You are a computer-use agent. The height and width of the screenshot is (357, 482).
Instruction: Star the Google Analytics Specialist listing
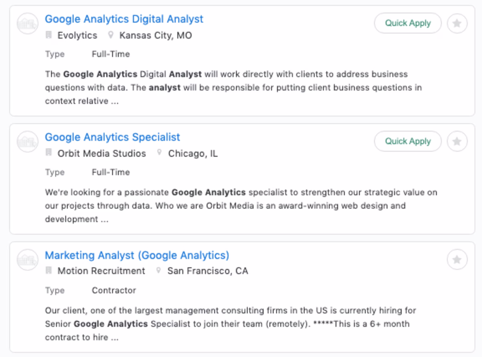(457, 142)
